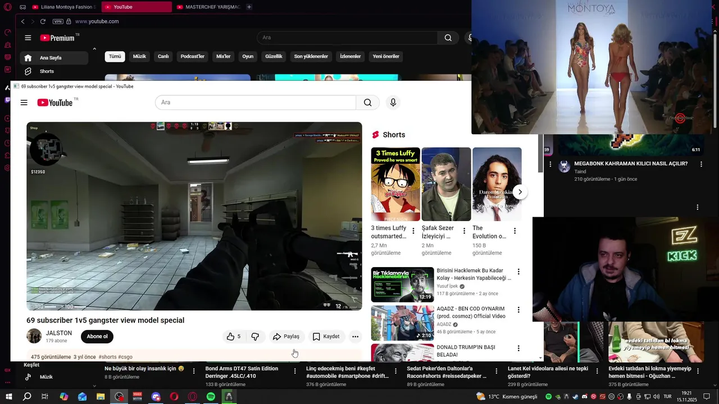Open Spotify from the Windows taskbar

click(x=211, y=397)
